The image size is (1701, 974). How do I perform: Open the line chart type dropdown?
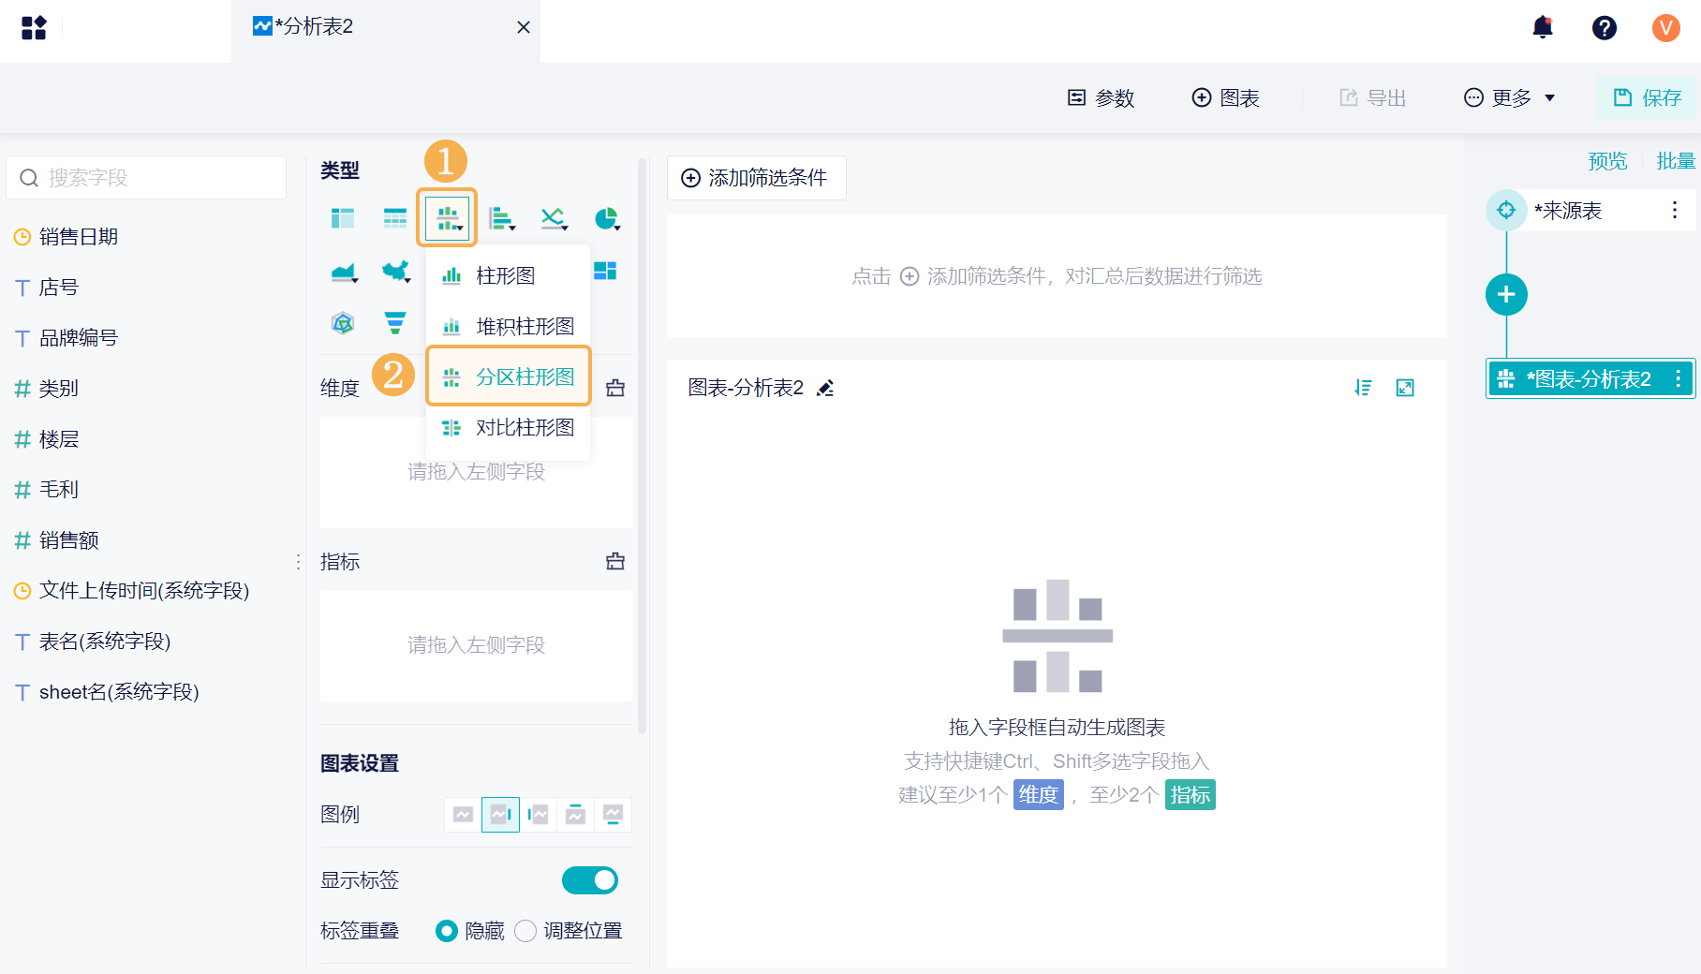[554, 218]
